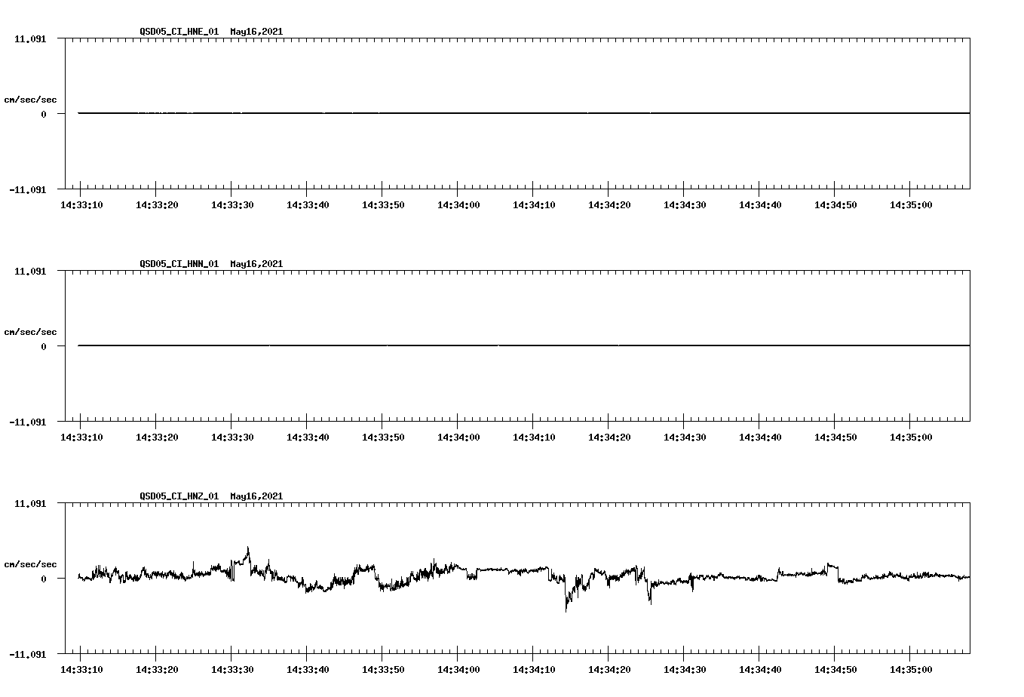Select the 14:35:00 time label on the HNE axis
The image size is (1024, 697).
[x=910, y=204]
